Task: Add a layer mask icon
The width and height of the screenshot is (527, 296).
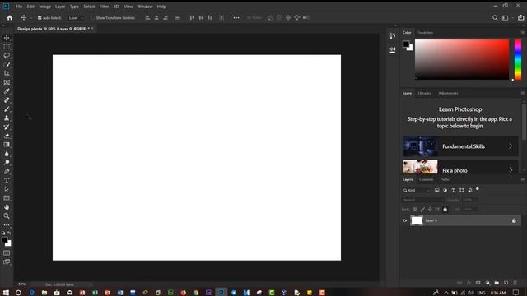Action: [x=478, y=283]
